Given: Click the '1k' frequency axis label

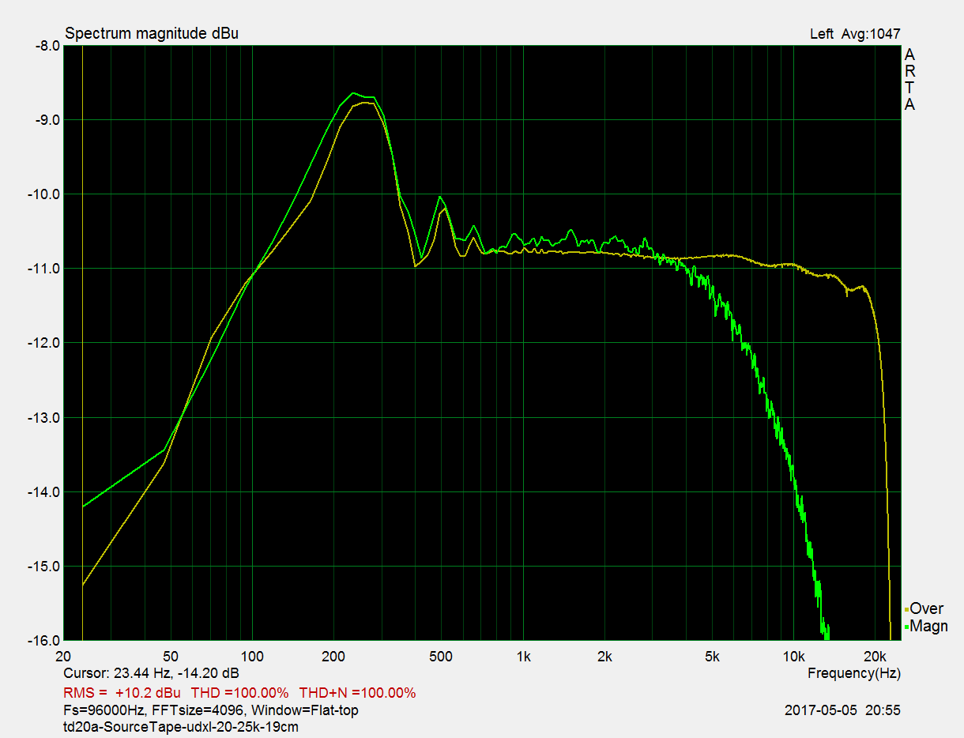Looking at the screenshot, I should click(x=523, y=657).
